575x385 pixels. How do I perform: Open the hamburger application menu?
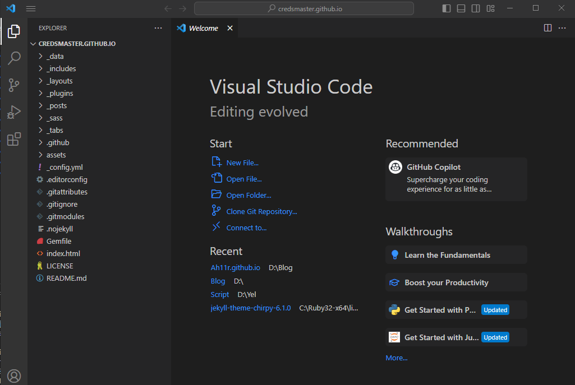point(31,8)
